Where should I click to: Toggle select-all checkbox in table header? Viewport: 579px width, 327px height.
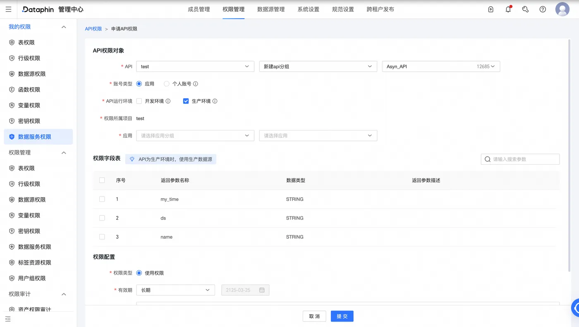click(x=102, y=180)
